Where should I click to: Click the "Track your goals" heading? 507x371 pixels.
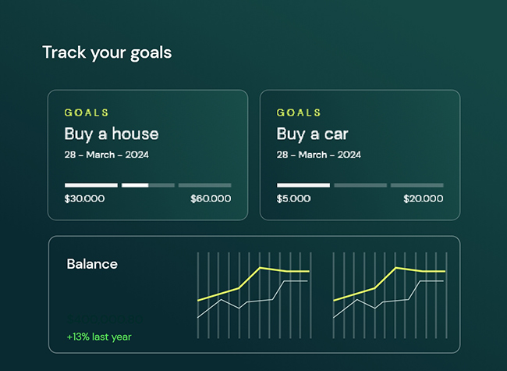(x=107, y=53)
